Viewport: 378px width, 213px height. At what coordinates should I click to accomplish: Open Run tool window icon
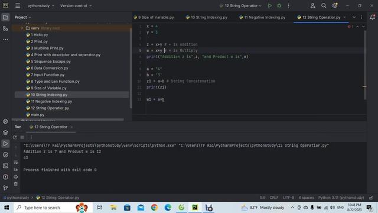5,144
